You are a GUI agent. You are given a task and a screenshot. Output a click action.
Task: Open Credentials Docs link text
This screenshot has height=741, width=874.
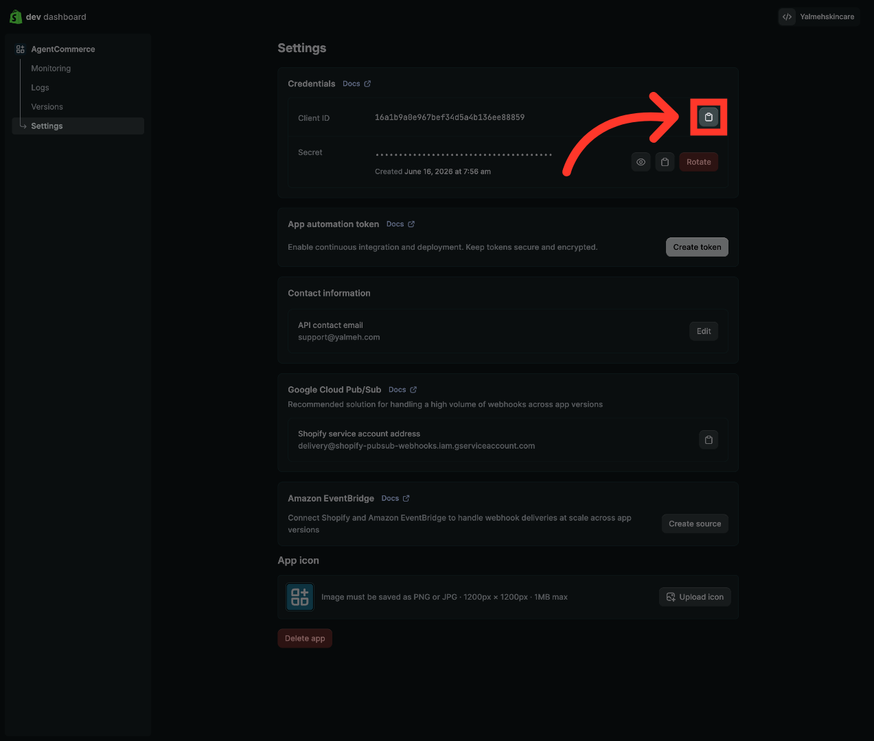(x=352, y=84)
